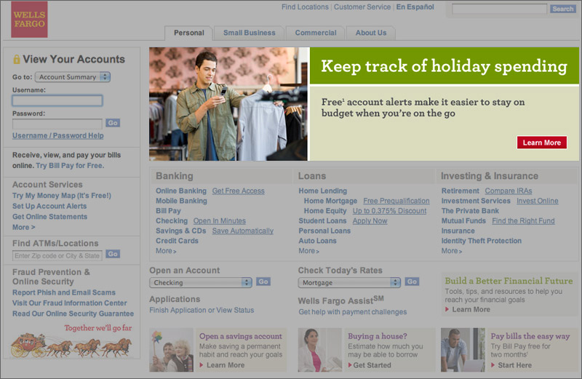Click the padlock icon beside View Your Accounts
The height and width of the screenshot is (379, 582).
pos(16,59)
